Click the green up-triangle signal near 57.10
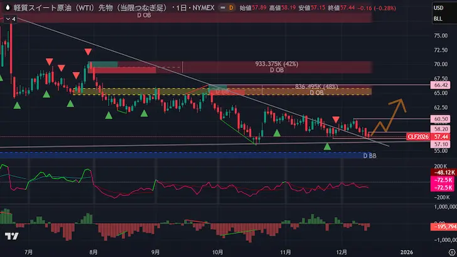This screenshot has width=457, height=257. [x=327, y=146]
